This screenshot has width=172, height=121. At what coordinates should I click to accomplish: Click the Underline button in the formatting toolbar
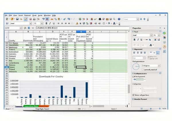click(x=54, y=23)
